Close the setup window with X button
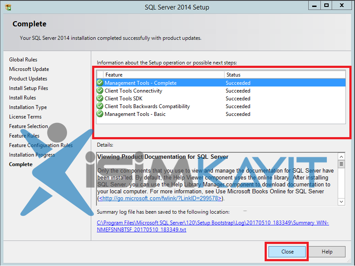This screenshot has width=355, height=266. tap(342, 6)
